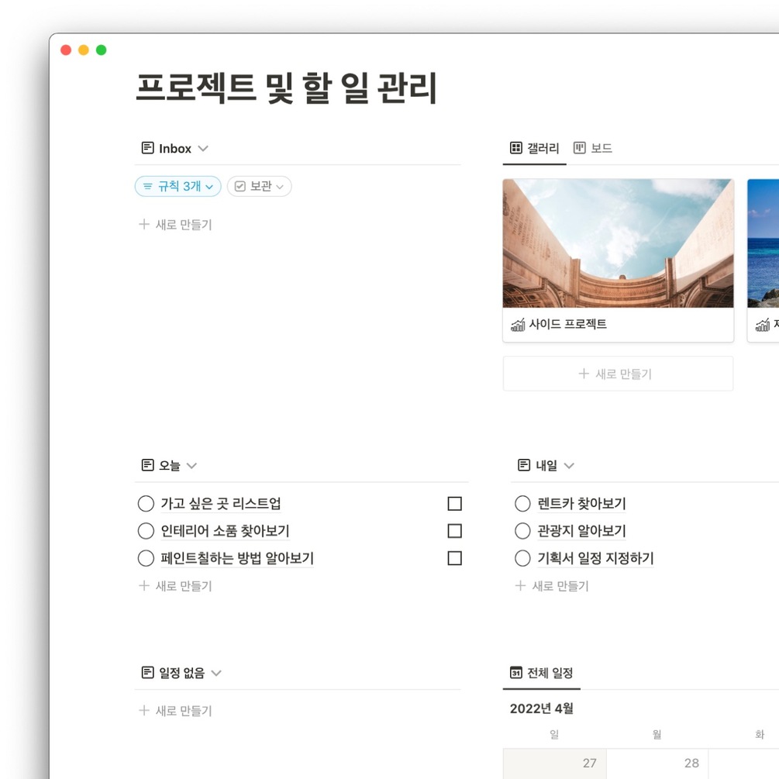Click plus icon under 일정 없음
The height and width of the screenshot is (779, 779).
[144, 711]
